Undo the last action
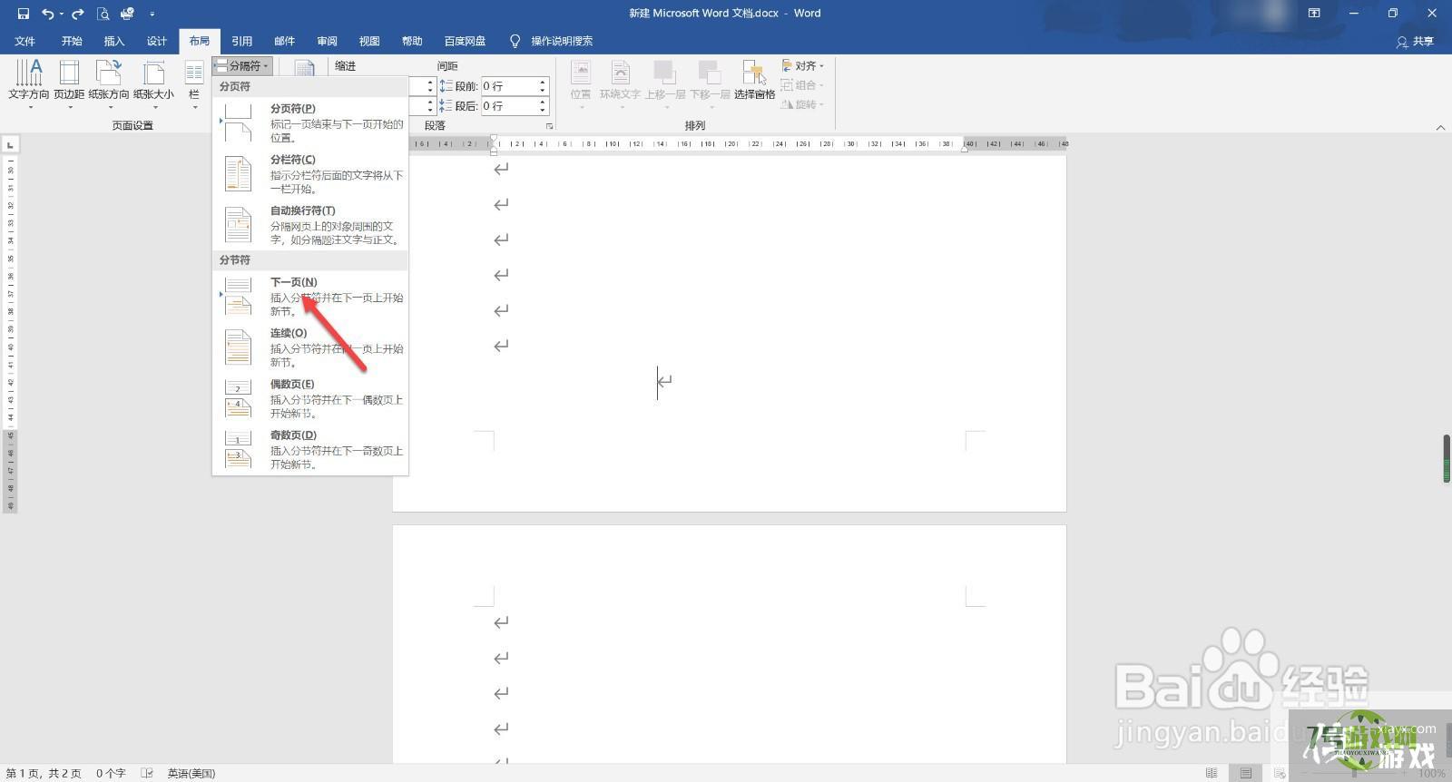 (x=47, y=14)
